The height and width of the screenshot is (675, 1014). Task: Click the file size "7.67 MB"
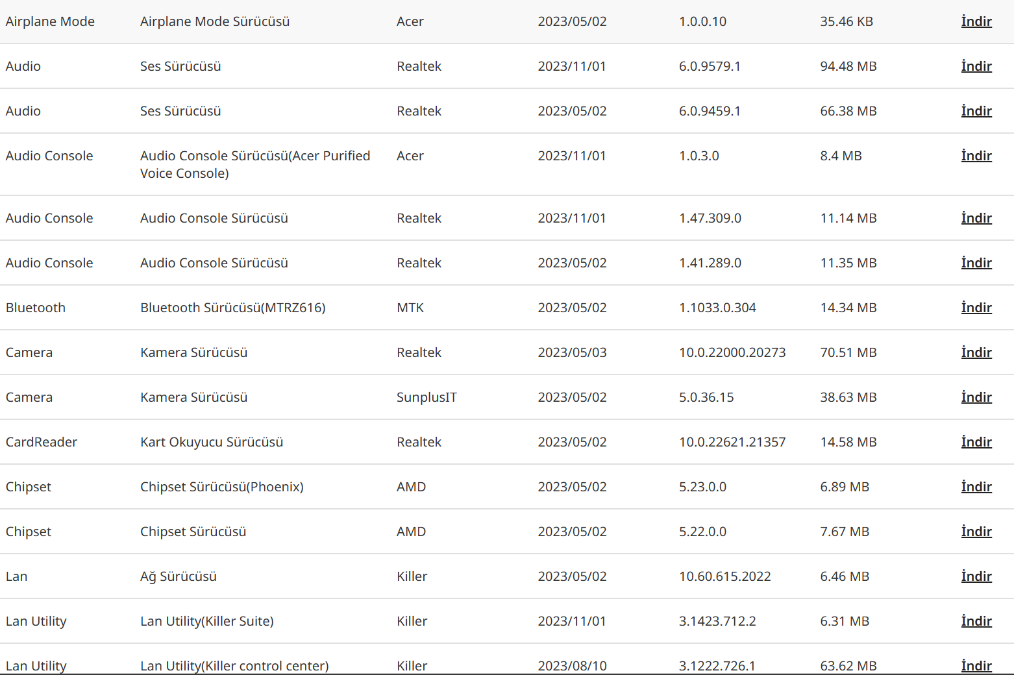[x=845, y=532]
